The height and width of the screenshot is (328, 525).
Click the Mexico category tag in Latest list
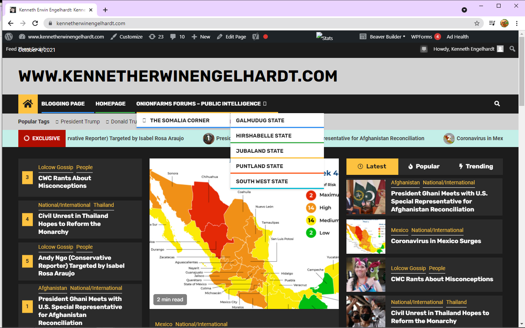[x=399, y=230]
